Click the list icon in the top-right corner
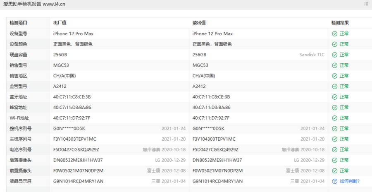Viewport: 372px width, 192px height. (366, 4)
